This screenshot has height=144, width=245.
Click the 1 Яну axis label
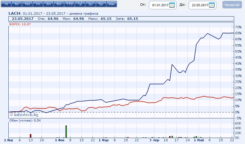pos(8,140)
